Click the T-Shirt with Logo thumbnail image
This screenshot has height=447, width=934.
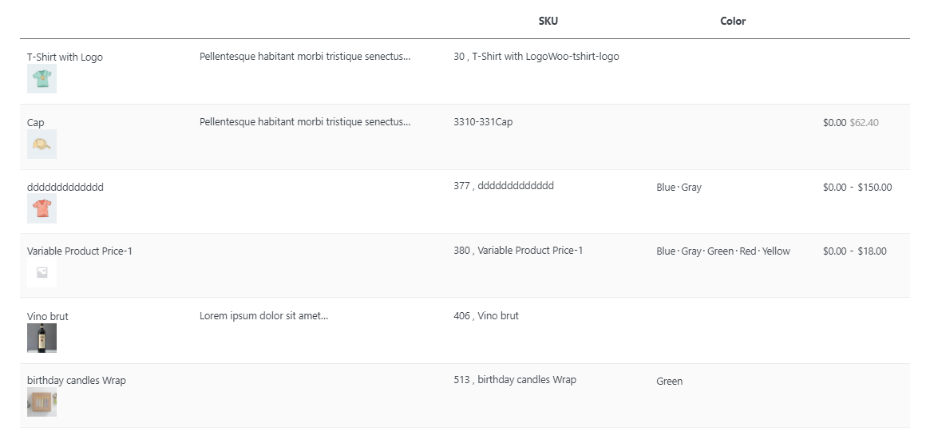pyautogui.click(x=42, y=79)
